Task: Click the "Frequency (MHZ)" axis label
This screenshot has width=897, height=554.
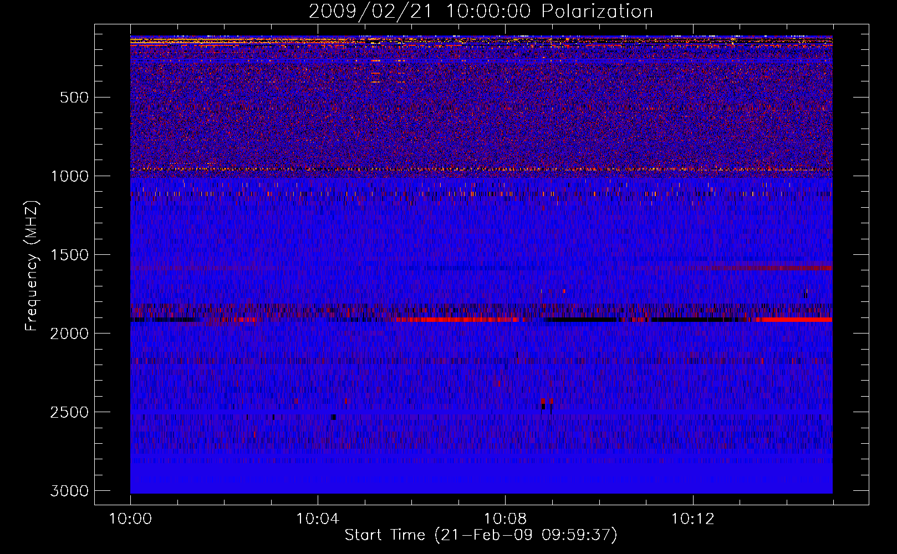Action: (x=32, y=266)
